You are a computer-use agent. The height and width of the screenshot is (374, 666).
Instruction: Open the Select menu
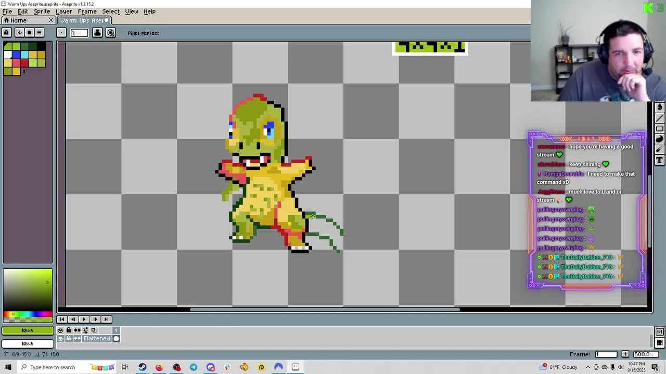[x=111, y=11]
